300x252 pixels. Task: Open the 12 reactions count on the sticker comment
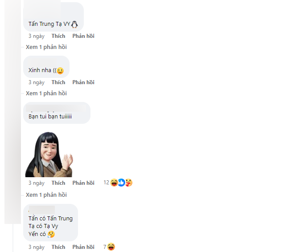pyautogui.click(x=107, y=183)
